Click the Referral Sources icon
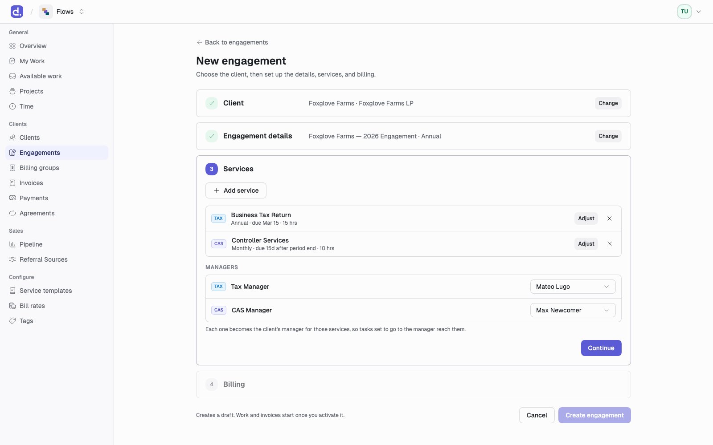The image size is (713, 445). [x=12, y=259]
